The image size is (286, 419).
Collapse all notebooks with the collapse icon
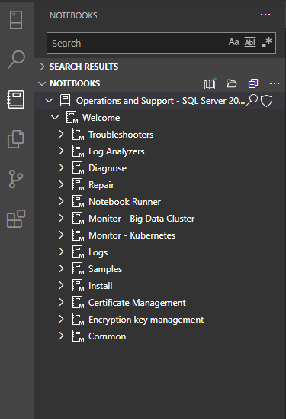253,83
